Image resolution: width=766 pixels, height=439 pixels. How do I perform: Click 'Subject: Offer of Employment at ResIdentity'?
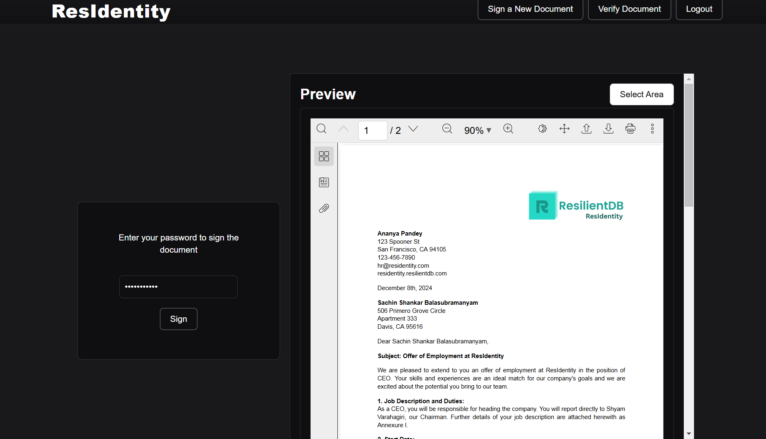pyautogui.click(x=441, y=356)
